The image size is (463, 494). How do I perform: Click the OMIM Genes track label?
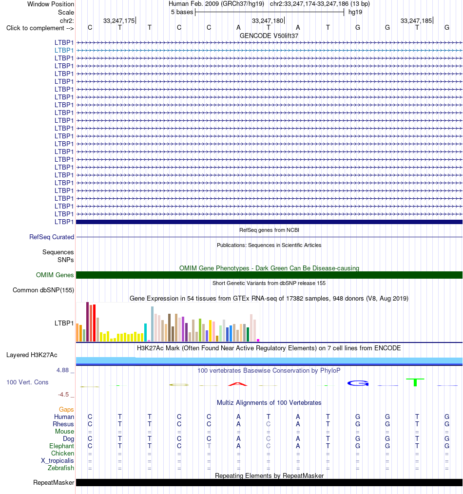pyautogui.click(x=55, y=275)
